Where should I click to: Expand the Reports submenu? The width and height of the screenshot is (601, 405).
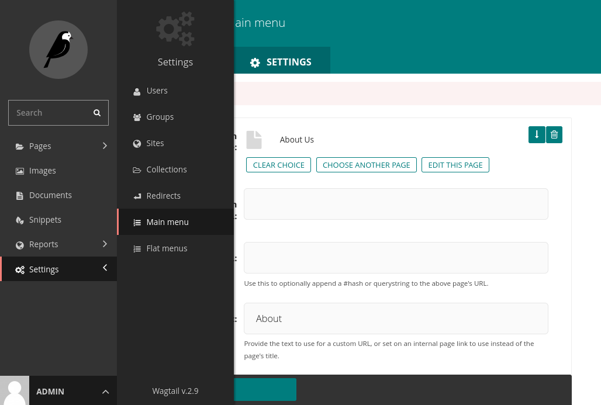(x=105, y=244)
